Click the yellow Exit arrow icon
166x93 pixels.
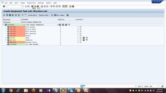click(x=35, y=6)
